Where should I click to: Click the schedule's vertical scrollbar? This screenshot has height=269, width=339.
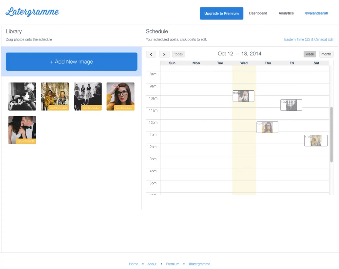(332, 134)
